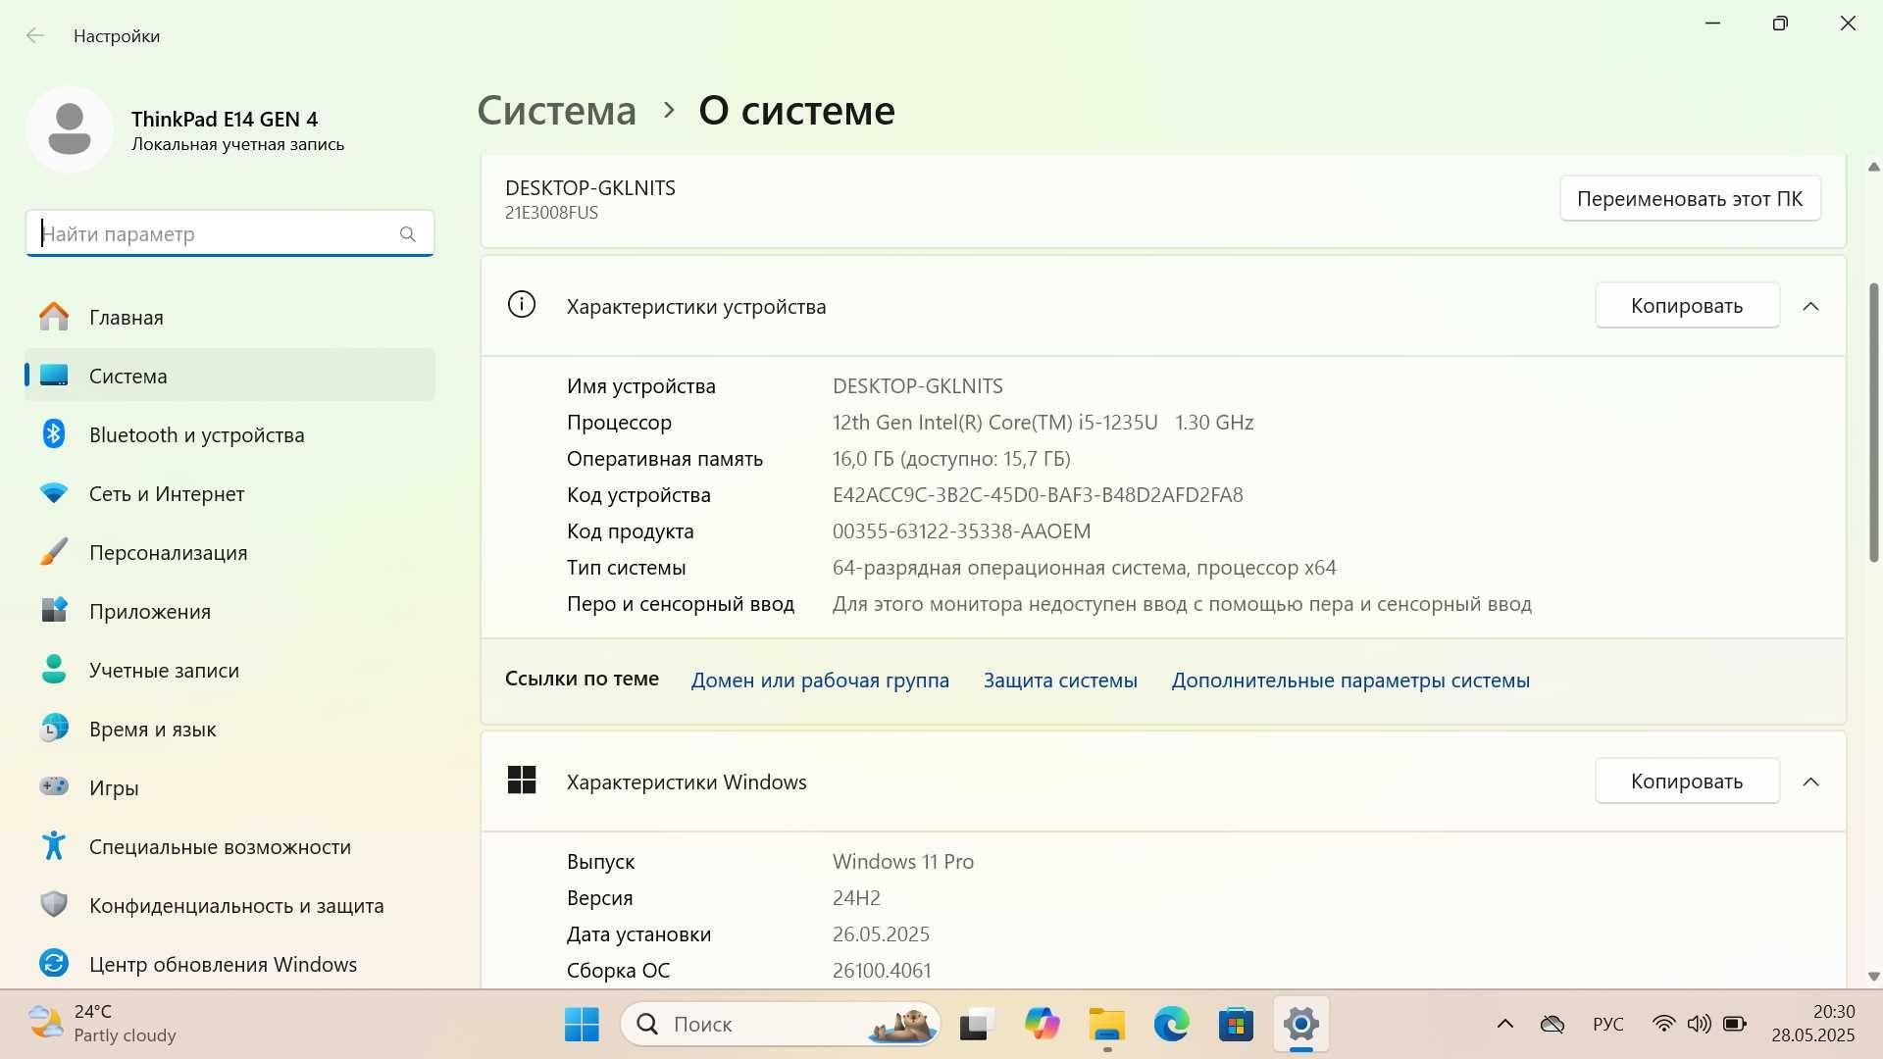
Task: Open Учетные записи person icon
Action: coord(54,670)
